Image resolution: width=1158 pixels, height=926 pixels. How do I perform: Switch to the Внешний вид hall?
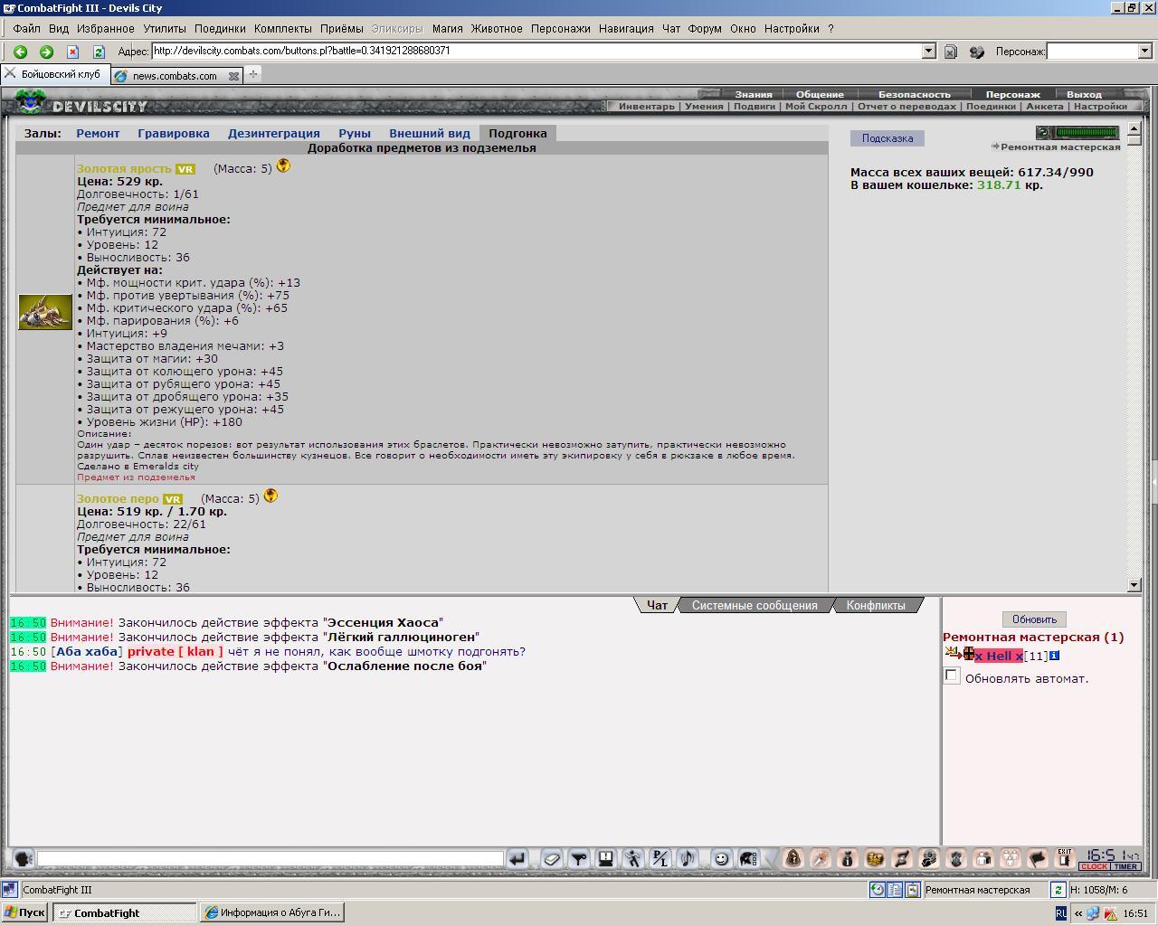click(x=430, y=133)
